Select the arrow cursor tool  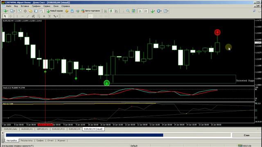(5, 16)
